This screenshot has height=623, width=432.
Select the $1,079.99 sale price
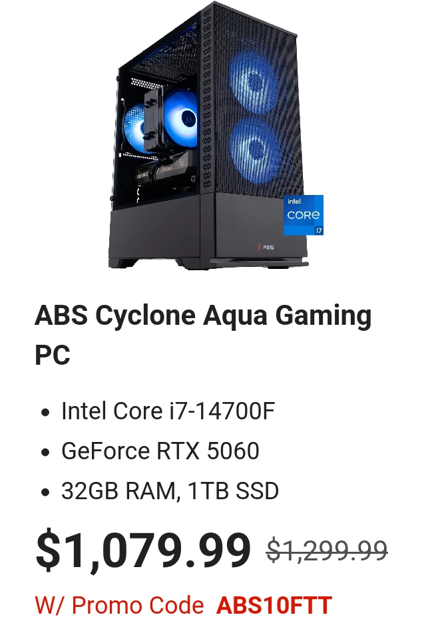(143, 550)
